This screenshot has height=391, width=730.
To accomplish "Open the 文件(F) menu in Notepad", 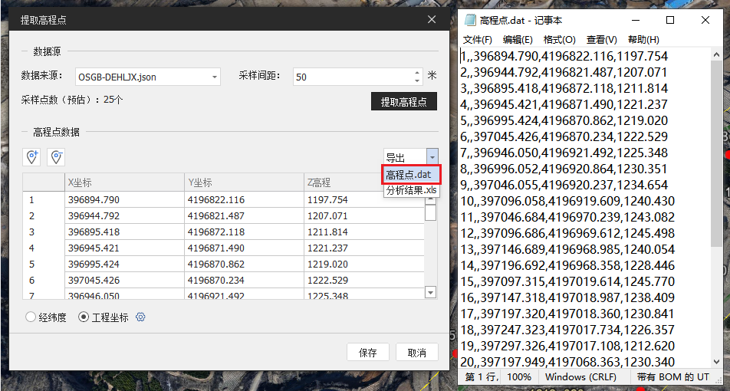I will [x=477, y=40].
